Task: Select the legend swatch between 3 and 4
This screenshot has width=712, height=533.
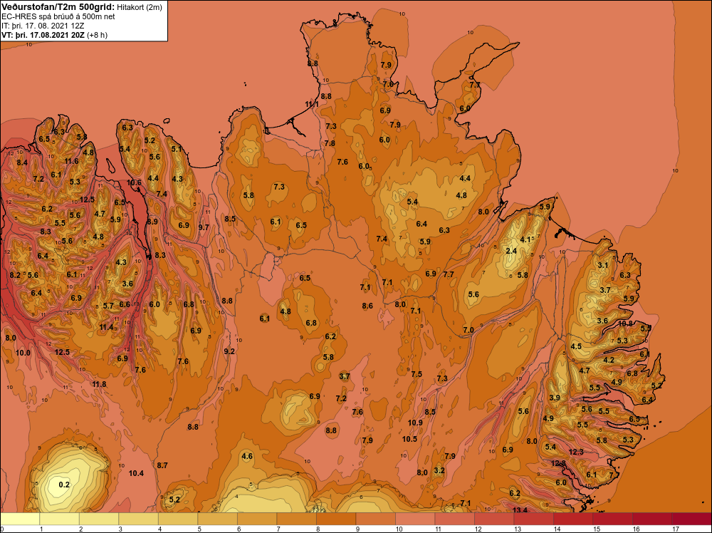Action: point(139,519)
